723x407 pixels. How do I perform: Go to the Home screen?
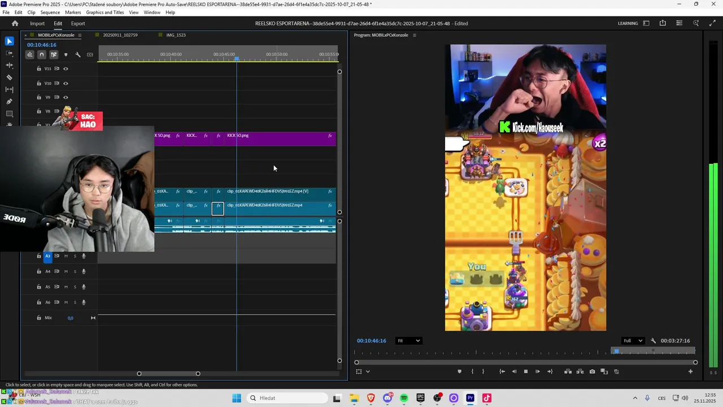tap(15, 24)
